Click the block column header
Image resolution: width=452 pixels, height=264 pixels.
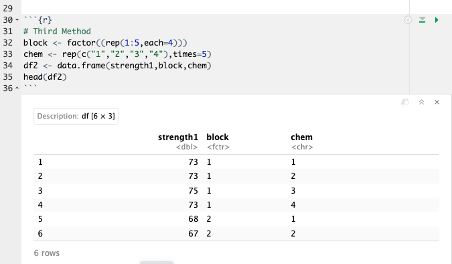pyautogui.click(x=218, y=137)
